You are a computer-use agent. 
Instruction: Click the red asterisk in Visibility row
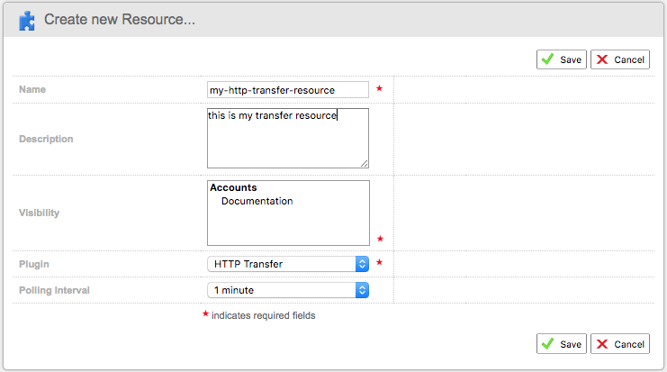pyautogui.click(x=379, y=239)
